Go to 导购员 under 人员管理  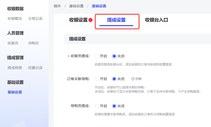point(33,43)
